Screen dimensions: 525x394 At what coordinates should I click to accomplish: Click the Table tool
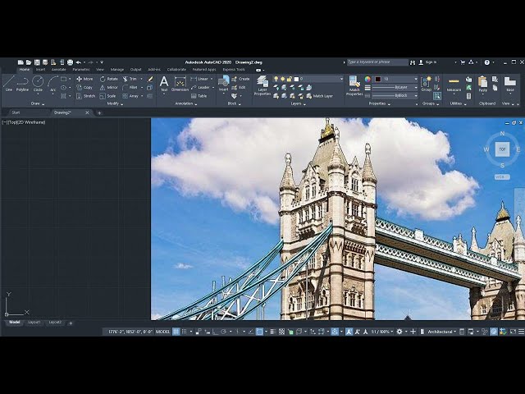(199, 96)
